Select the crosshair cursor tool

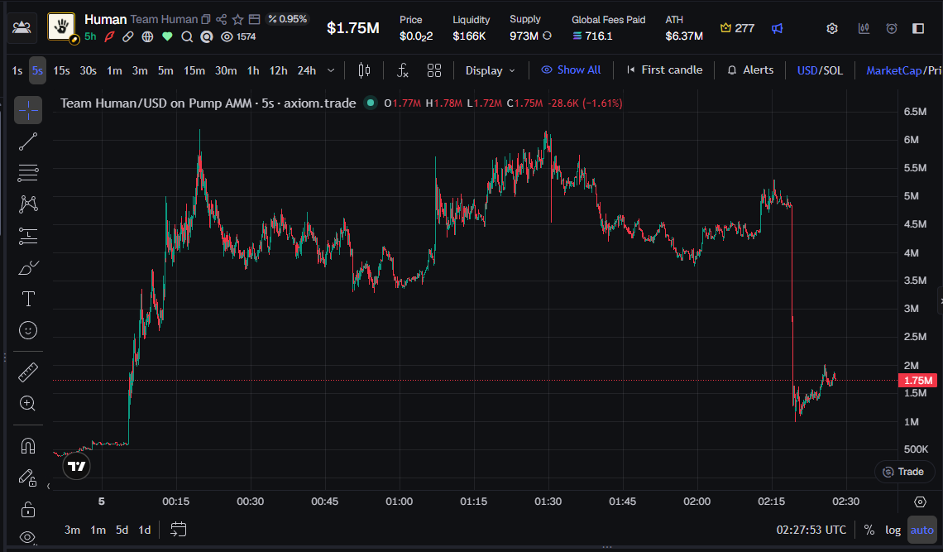pos(28,110)
